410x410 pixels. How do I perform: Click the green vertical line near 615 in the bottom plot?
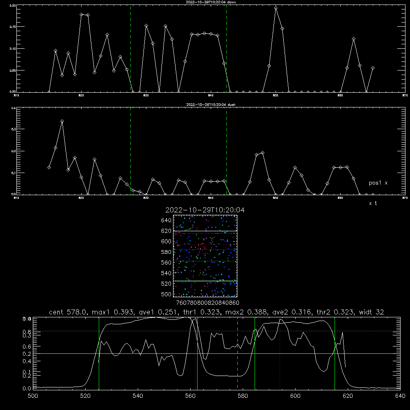point(335,353)
